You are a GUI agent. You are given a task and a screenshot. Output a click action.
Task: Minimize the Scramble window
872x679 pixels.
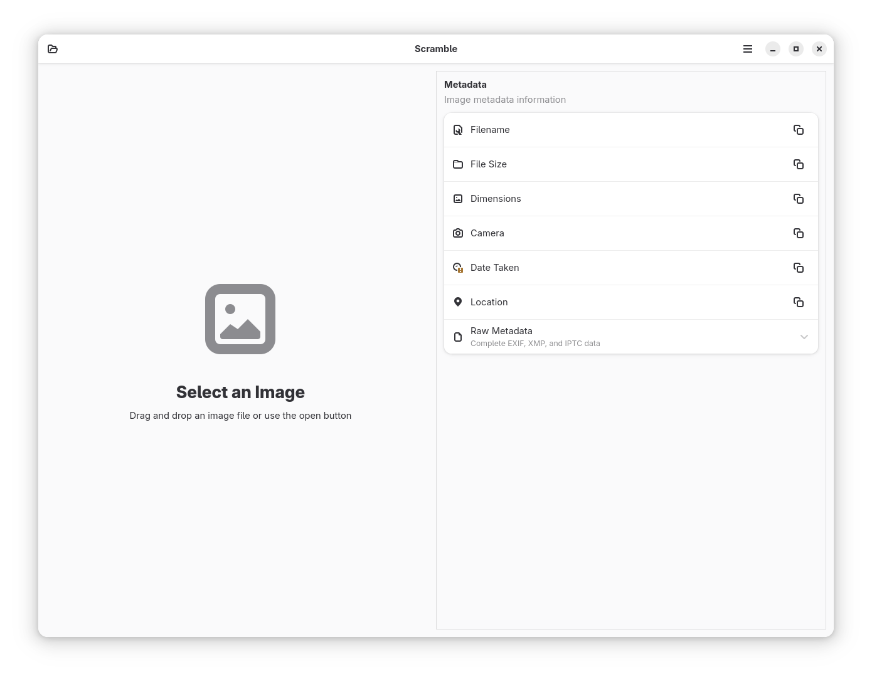coord(773,49)
